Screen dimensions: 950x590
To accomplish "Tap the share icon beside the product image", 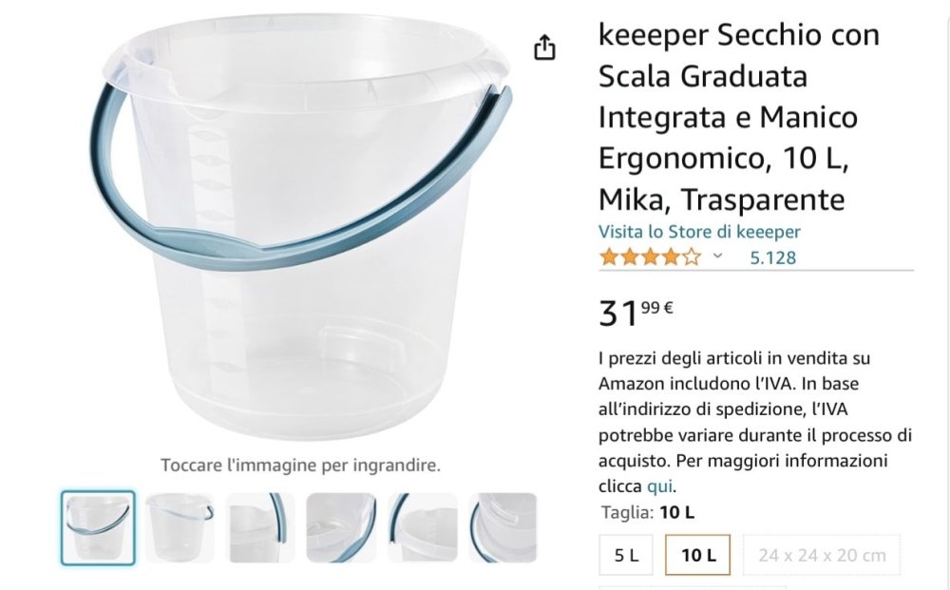I will (x=544, y=48).
